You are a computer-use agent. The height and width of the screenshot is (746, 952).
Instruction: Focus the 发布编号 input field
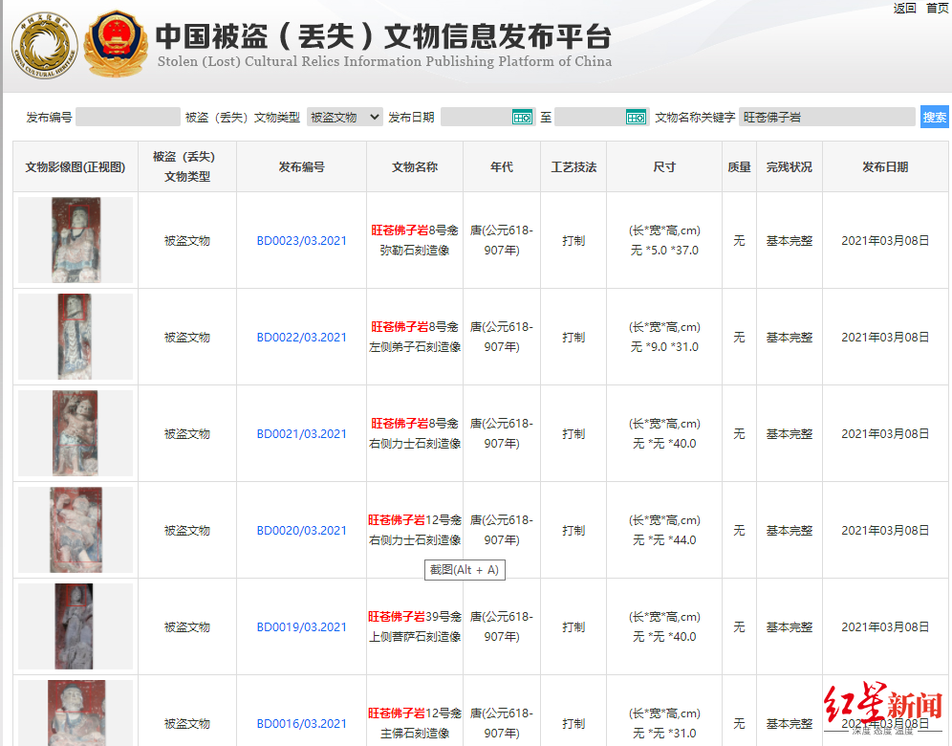tap(127, 117)
